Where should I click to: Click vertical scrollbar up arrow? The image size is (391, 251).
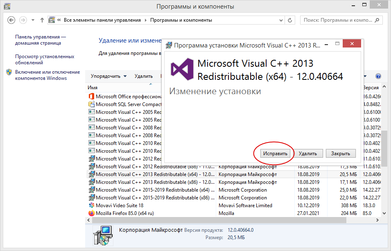point(384,87)
